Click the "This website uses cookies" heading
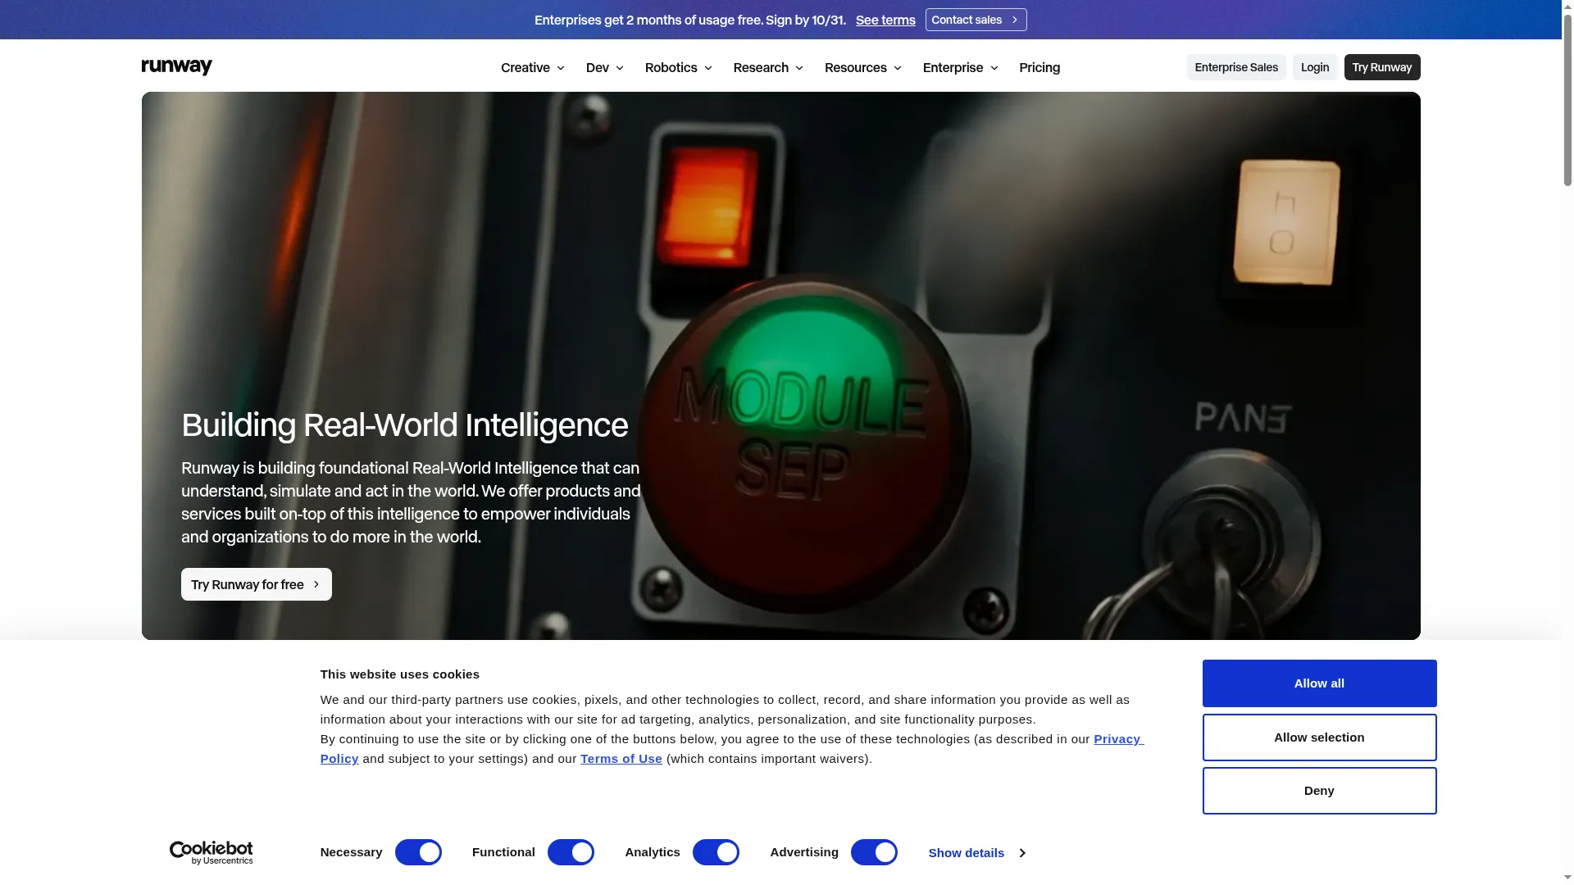 [400, 674]
